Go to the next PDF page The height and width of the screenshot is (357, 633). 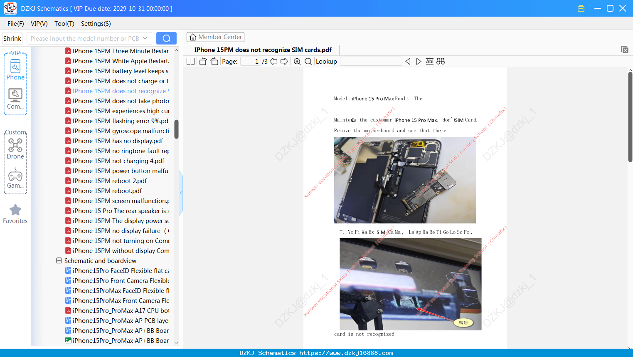284,62
